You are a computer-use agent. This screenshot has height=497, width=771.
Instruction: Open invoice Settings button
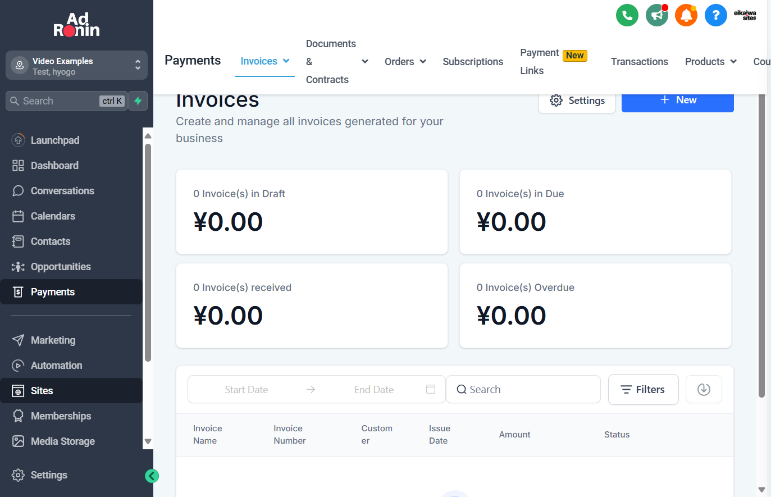577,101
